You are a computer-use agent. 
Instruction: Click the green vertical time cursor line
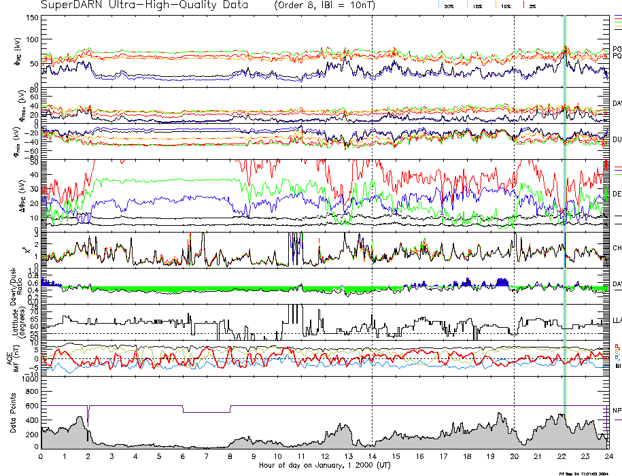[566, 204]
